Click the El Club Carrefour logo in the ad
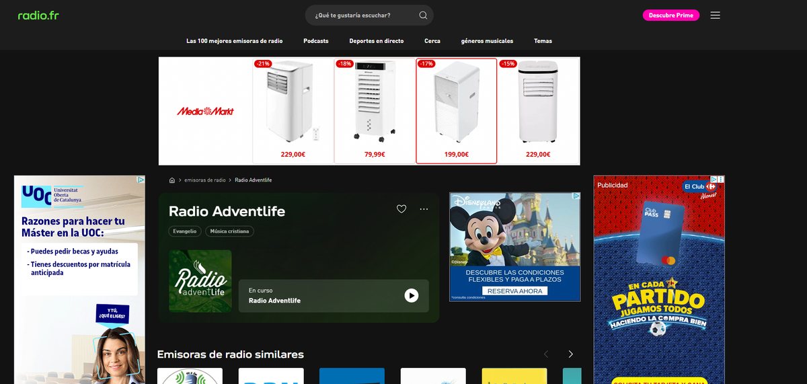 tap(700, 187)
